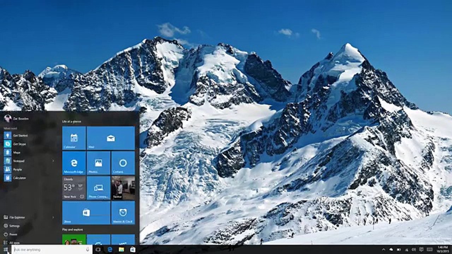Open the Twitter live tile with photo
This screenshot has width=452, height=254.
point(123,188)
